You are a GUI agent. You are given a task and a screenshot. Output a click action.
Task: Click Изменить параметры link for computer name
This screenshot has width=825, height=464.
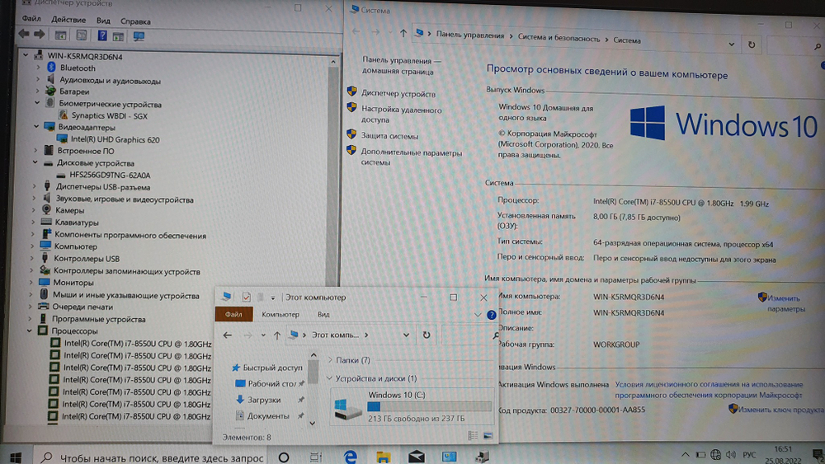pyautogui.click(x=785, y=303)
